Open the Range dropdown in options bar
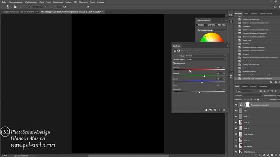 35,7
